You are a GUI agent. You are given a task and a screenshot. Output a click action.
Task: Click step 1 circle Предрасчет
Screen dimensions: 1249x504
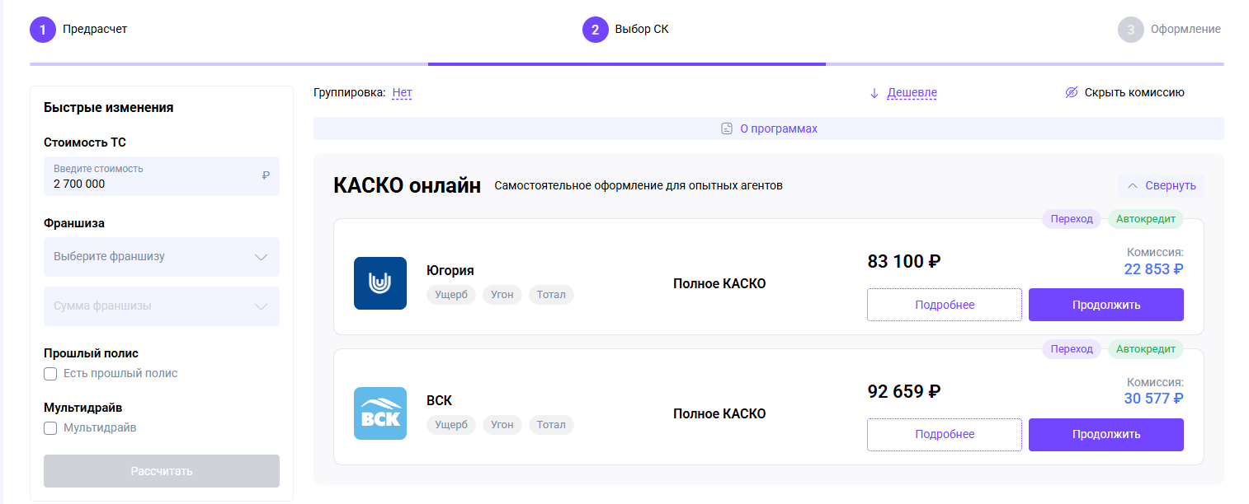tap(43, 29)
